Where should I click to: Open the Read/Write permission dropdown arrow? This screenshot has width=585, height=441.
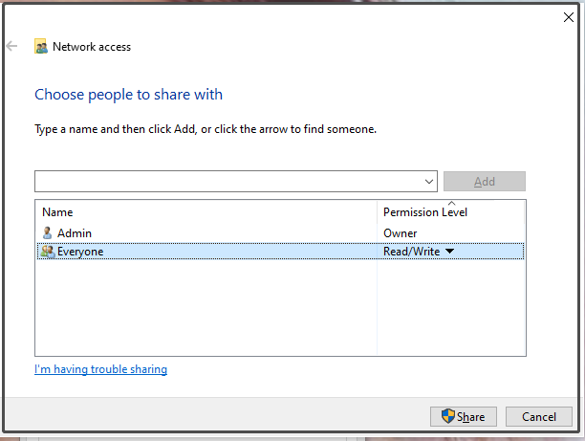pos(450,251)
